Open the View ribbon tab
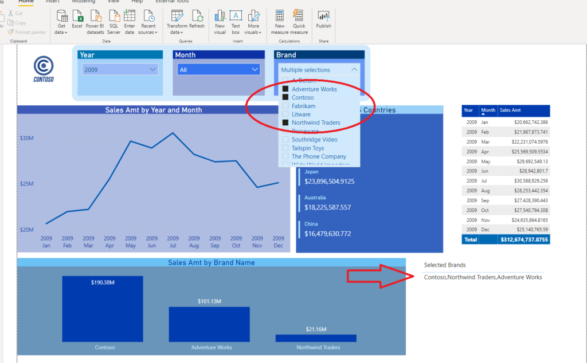587x363 pixels. 114,2
